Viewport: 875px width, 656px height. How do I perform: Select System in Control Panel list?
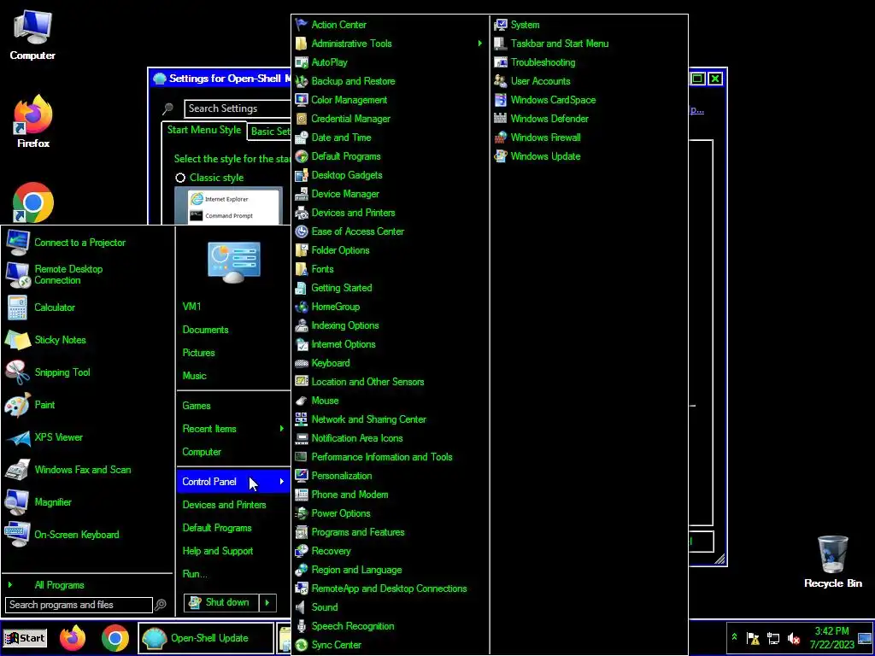click(526, 25)
